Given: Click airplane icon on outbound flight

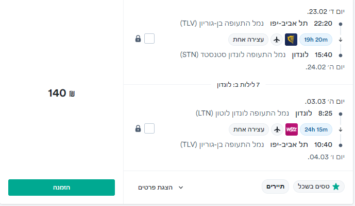Looking at the screenshot, I should pyautogui.click(x=277, y=40).
